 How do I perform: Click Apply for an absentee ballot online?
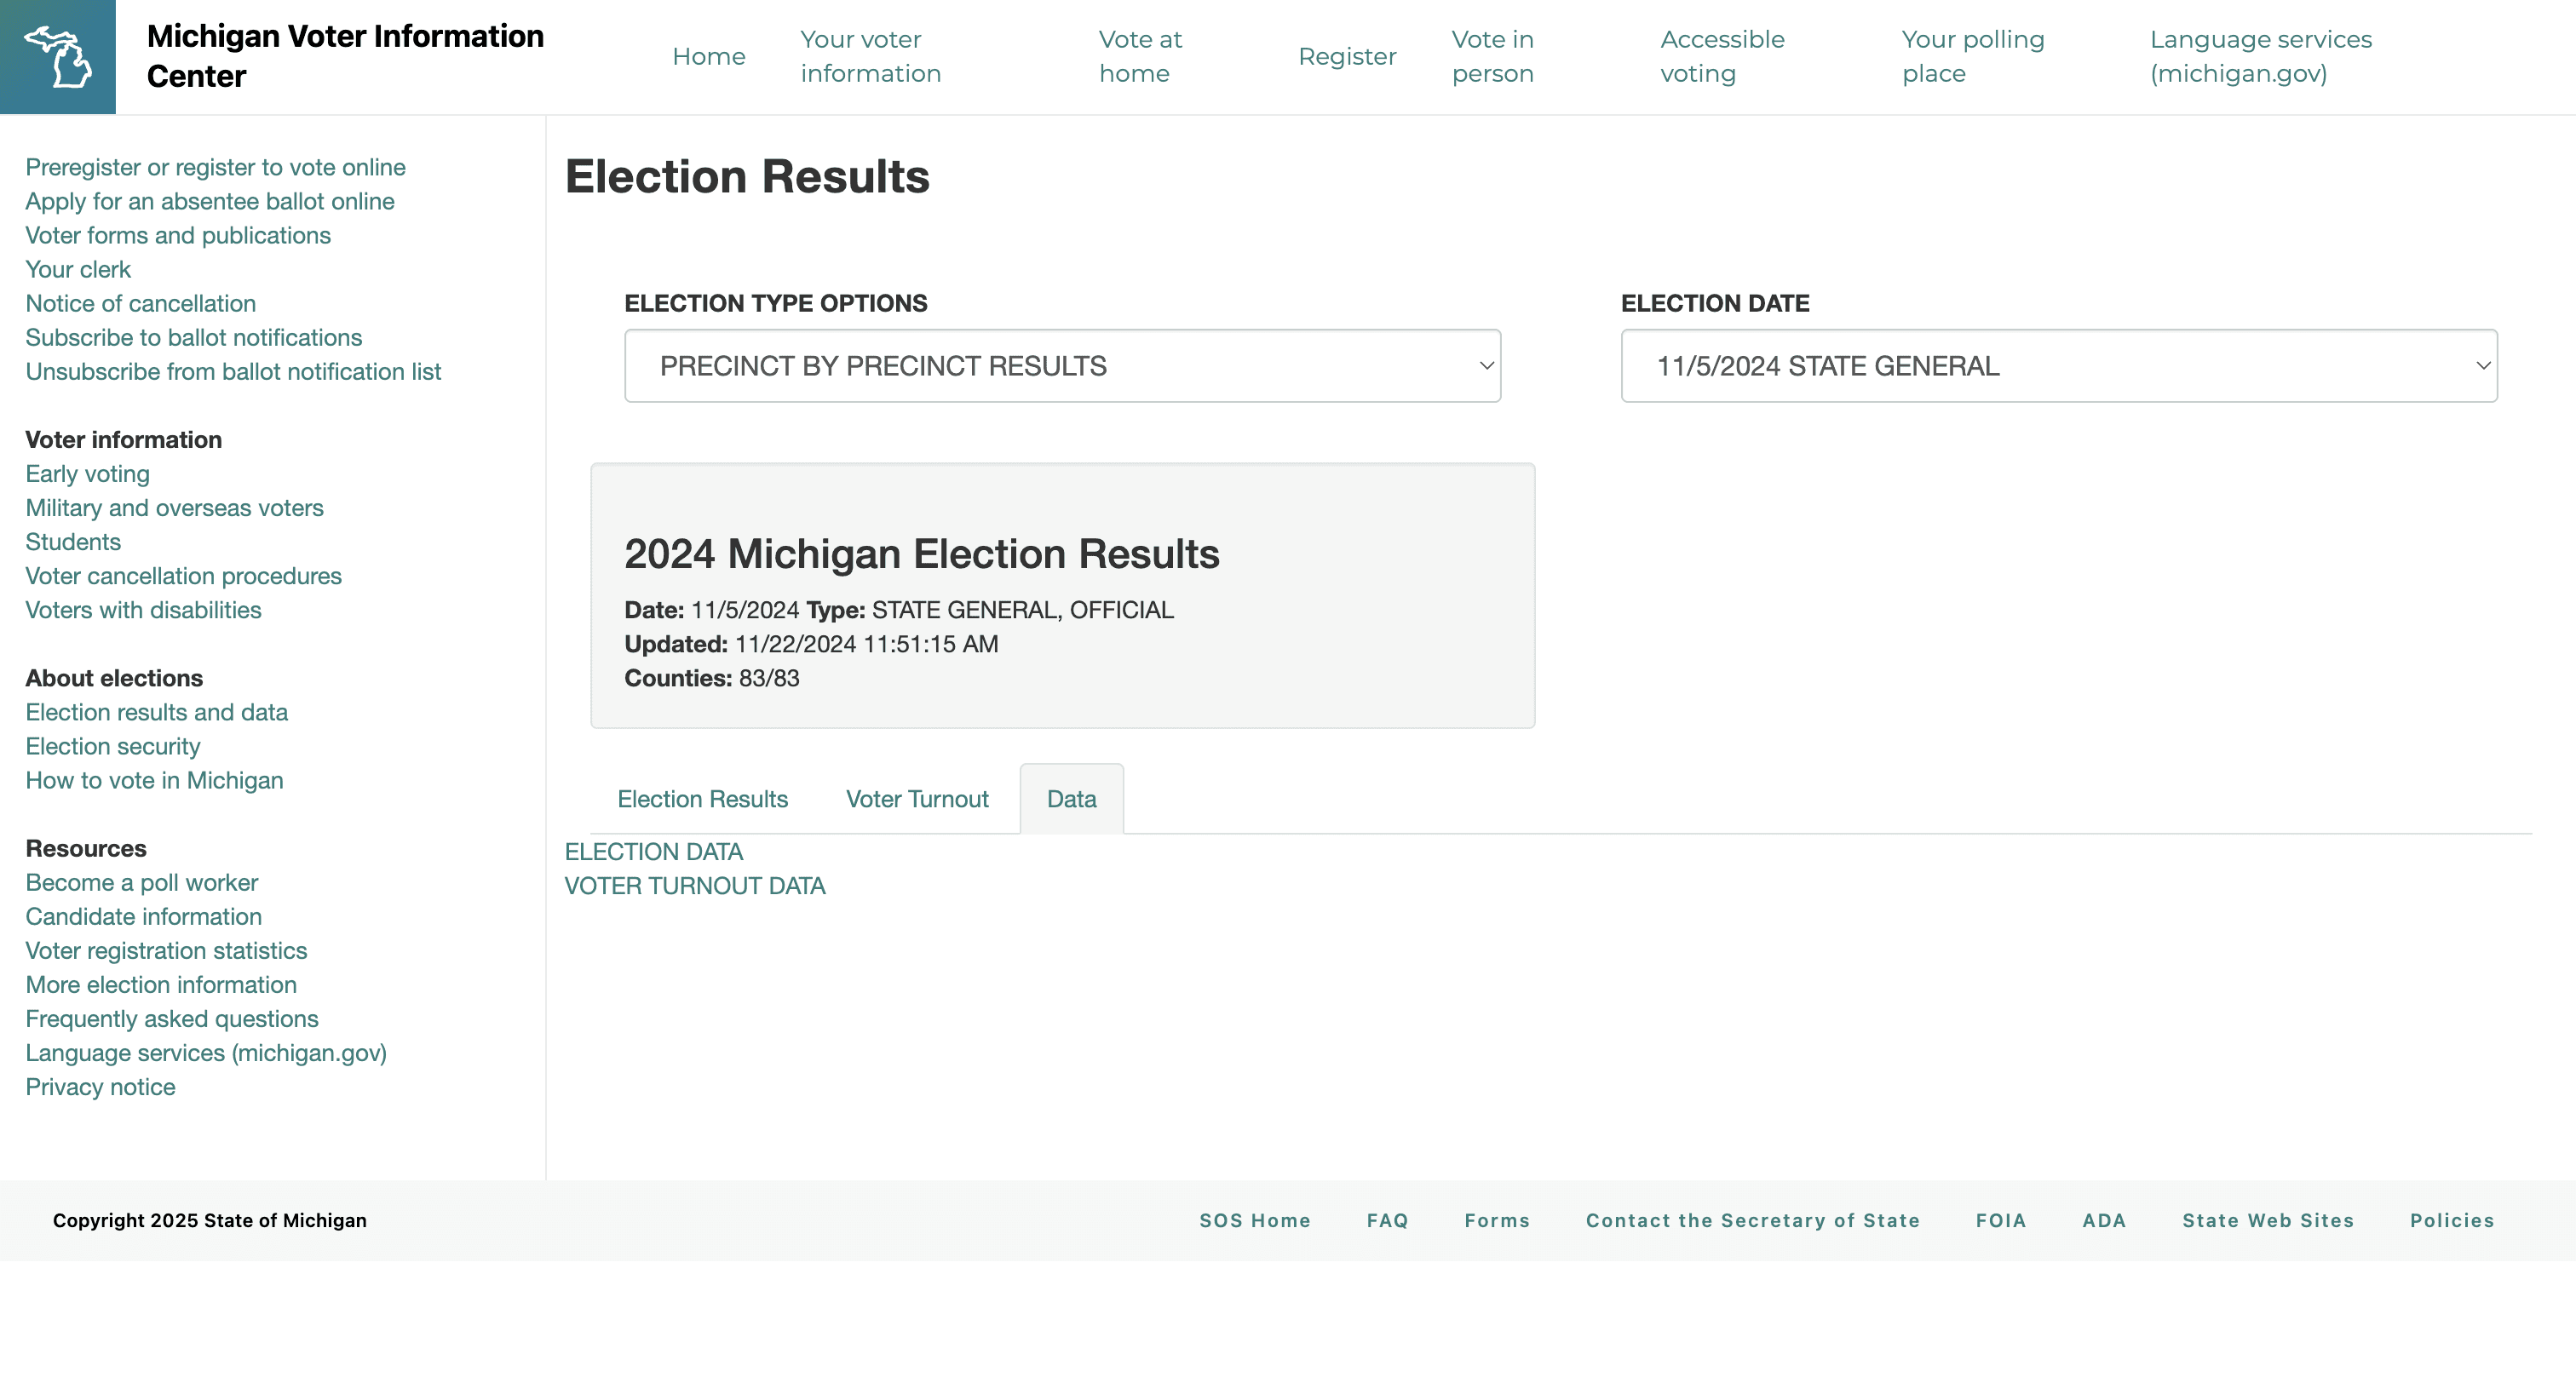click(x=210, y=201)
